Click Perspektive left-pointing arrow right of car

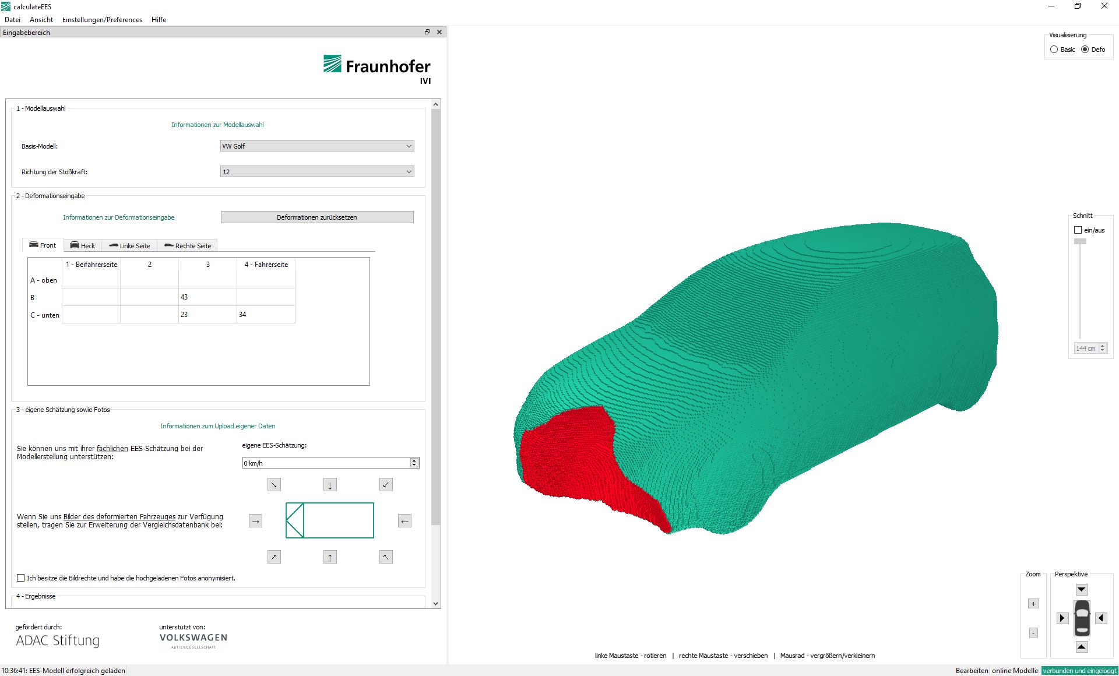1101,618
